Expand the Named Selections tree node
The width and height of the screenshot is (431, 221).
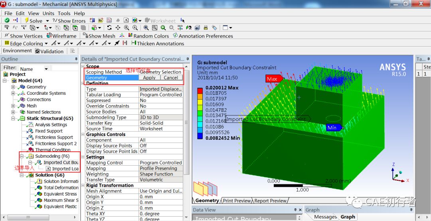pyautogui.click(x=13, y=112)
